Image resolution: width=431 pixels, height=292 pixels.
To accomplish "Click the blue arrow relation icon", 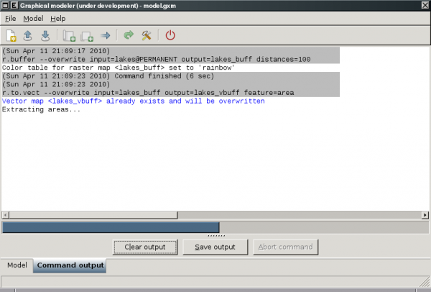I will 105,35.
